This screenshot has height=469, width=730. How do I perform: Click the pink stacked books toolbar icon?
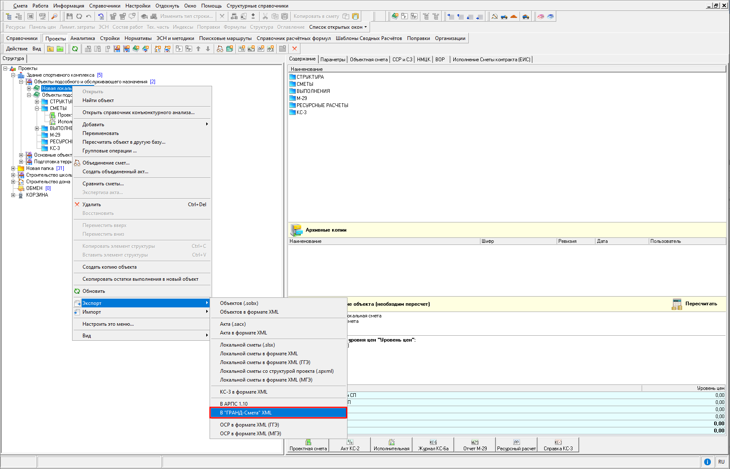tap(541, 16)
